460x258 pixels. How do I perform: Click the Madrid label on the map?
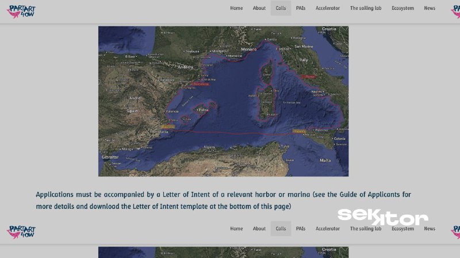pos(135,98)
